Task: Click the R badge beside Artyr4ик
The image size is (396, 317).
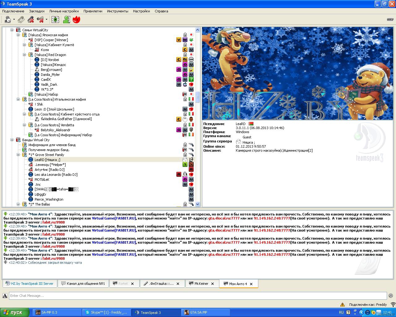Action: 191,170
